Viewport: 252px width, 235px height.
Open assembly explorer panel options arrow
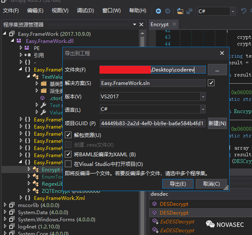click(135, 24)
